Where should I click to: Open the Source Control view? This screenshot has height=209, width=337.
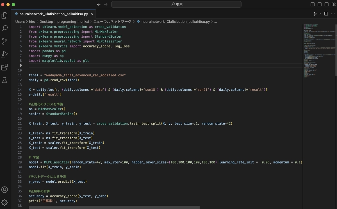[4, 41]
